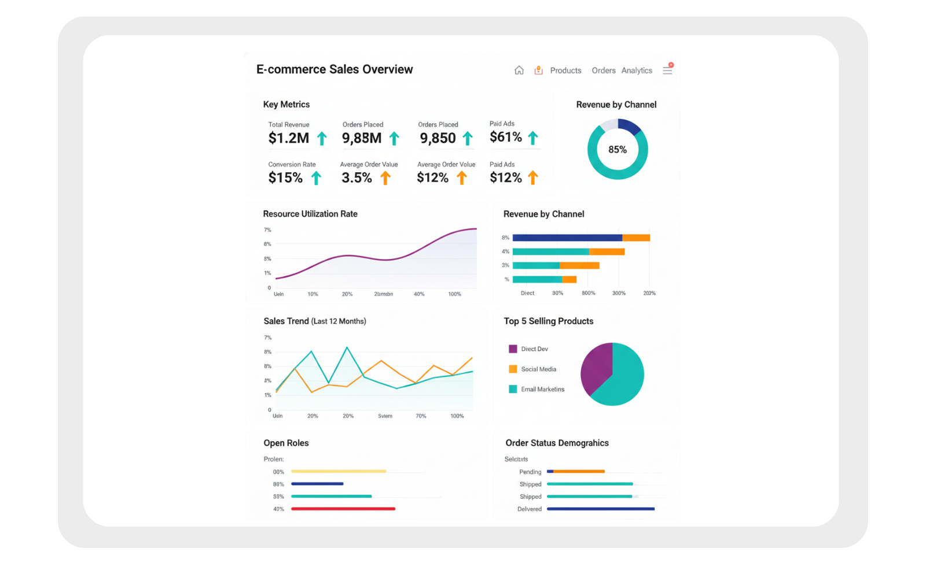Go to the Orders section
Image resolution: width=926 pixels, height=578 pixels.
[603, 71]
